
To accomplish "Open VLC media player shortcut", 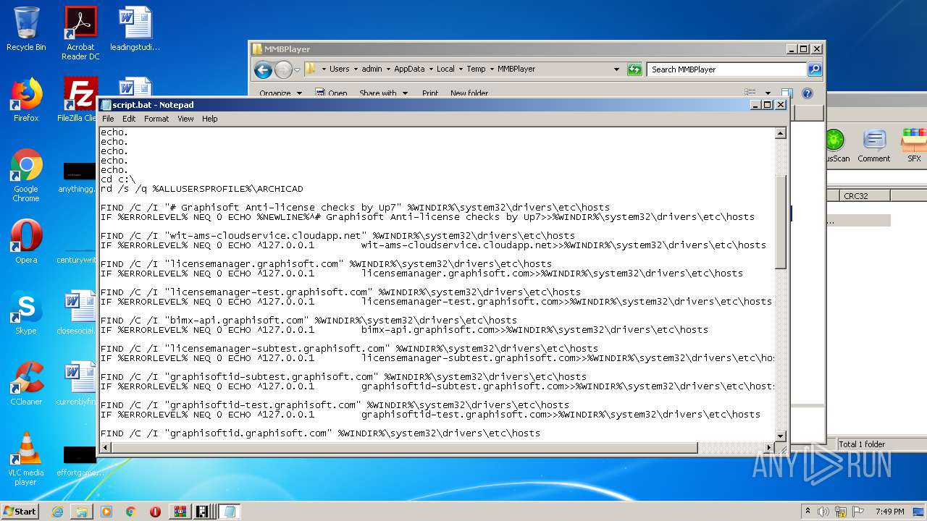I will 26,459.
